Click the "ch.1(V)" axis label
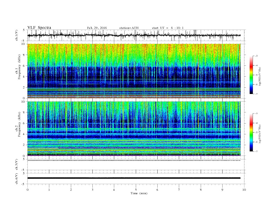 17,35
